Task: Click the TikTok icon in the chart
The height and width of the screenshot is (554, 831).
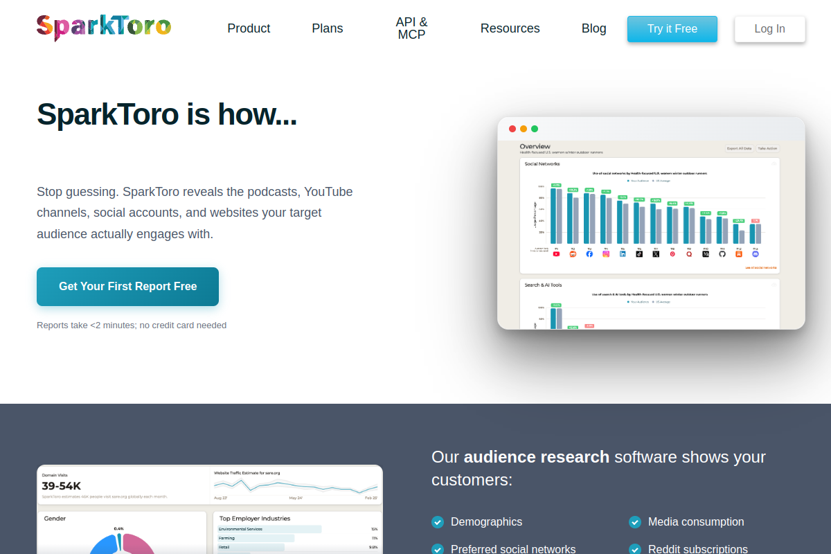Action: [x=639, y=254]
